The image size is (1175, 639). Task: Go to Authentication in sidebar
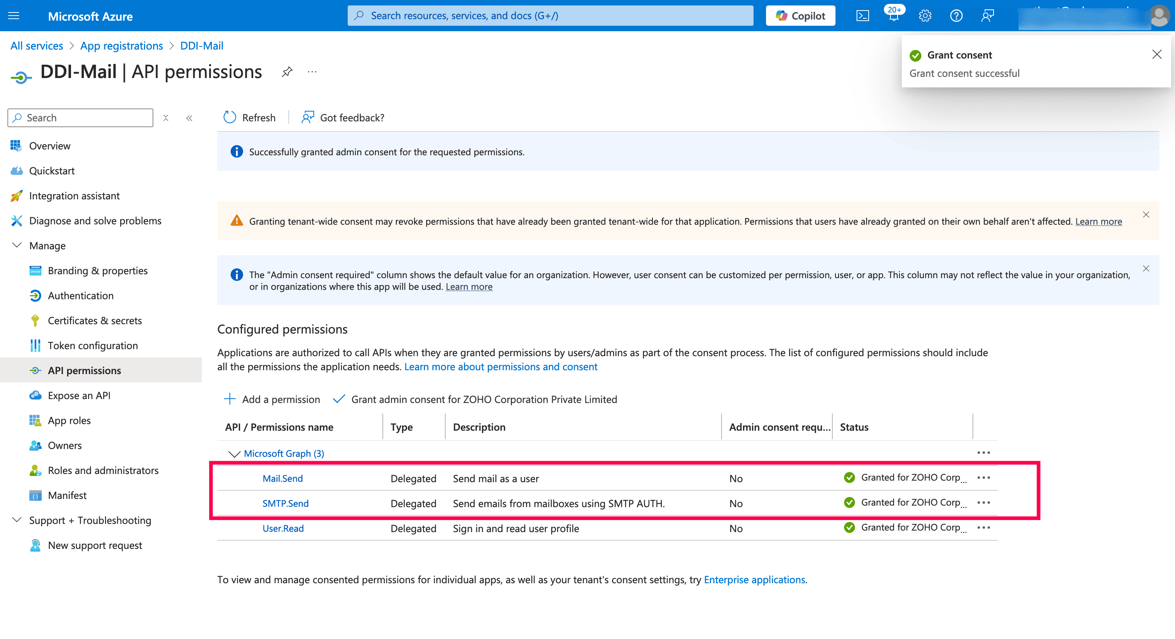coord(81,296)
